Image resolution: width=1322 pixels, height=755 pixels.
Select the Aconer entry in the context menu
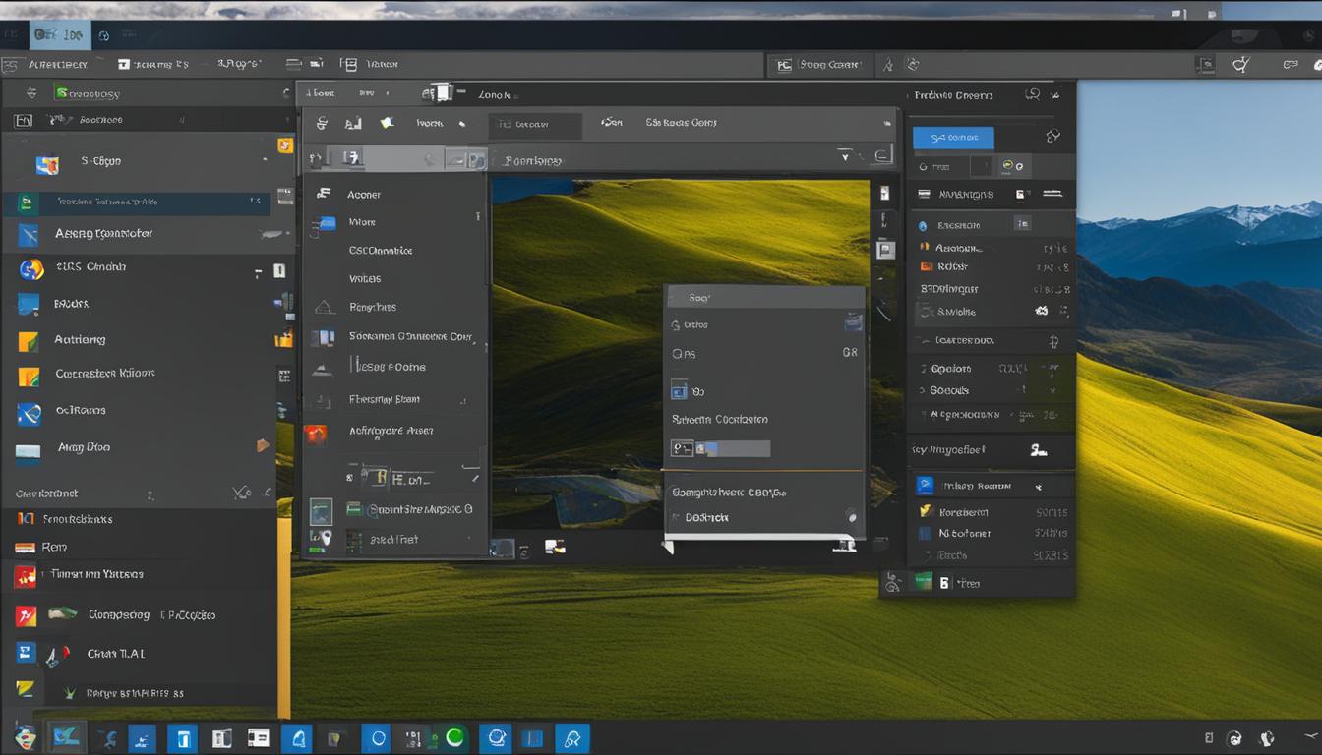tap(364, 194)
